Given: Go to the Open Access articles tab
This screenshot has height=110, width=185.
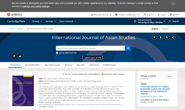Looking at the screenshot, I should point(52,65).
